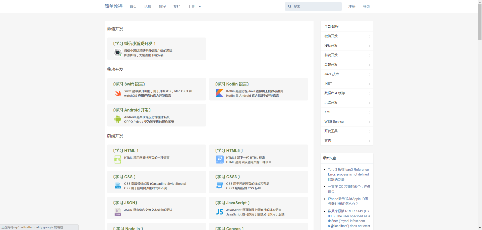
Task: Expand the 数据库 & 缓存 sidebar chevron
Action: [369, 93]
